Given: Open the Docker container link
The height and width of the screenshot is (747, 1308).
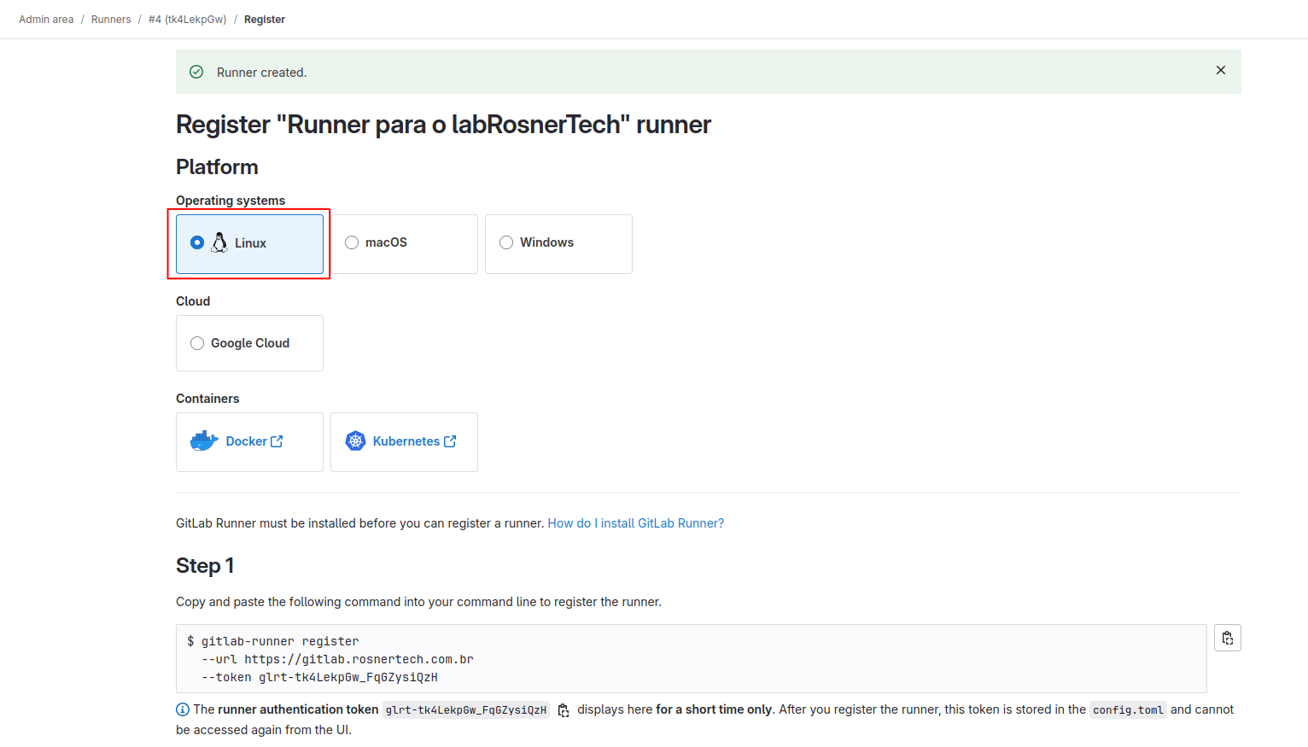Looking at the screenshot, I should coord(254,441).
